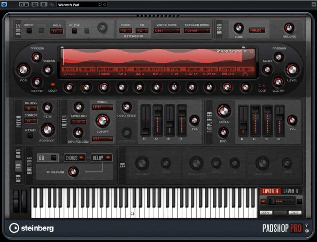The image size is (317, 242).
Task: Enable the EQ effect in routing
Action: pyautogui.click(x=54, y=157)
